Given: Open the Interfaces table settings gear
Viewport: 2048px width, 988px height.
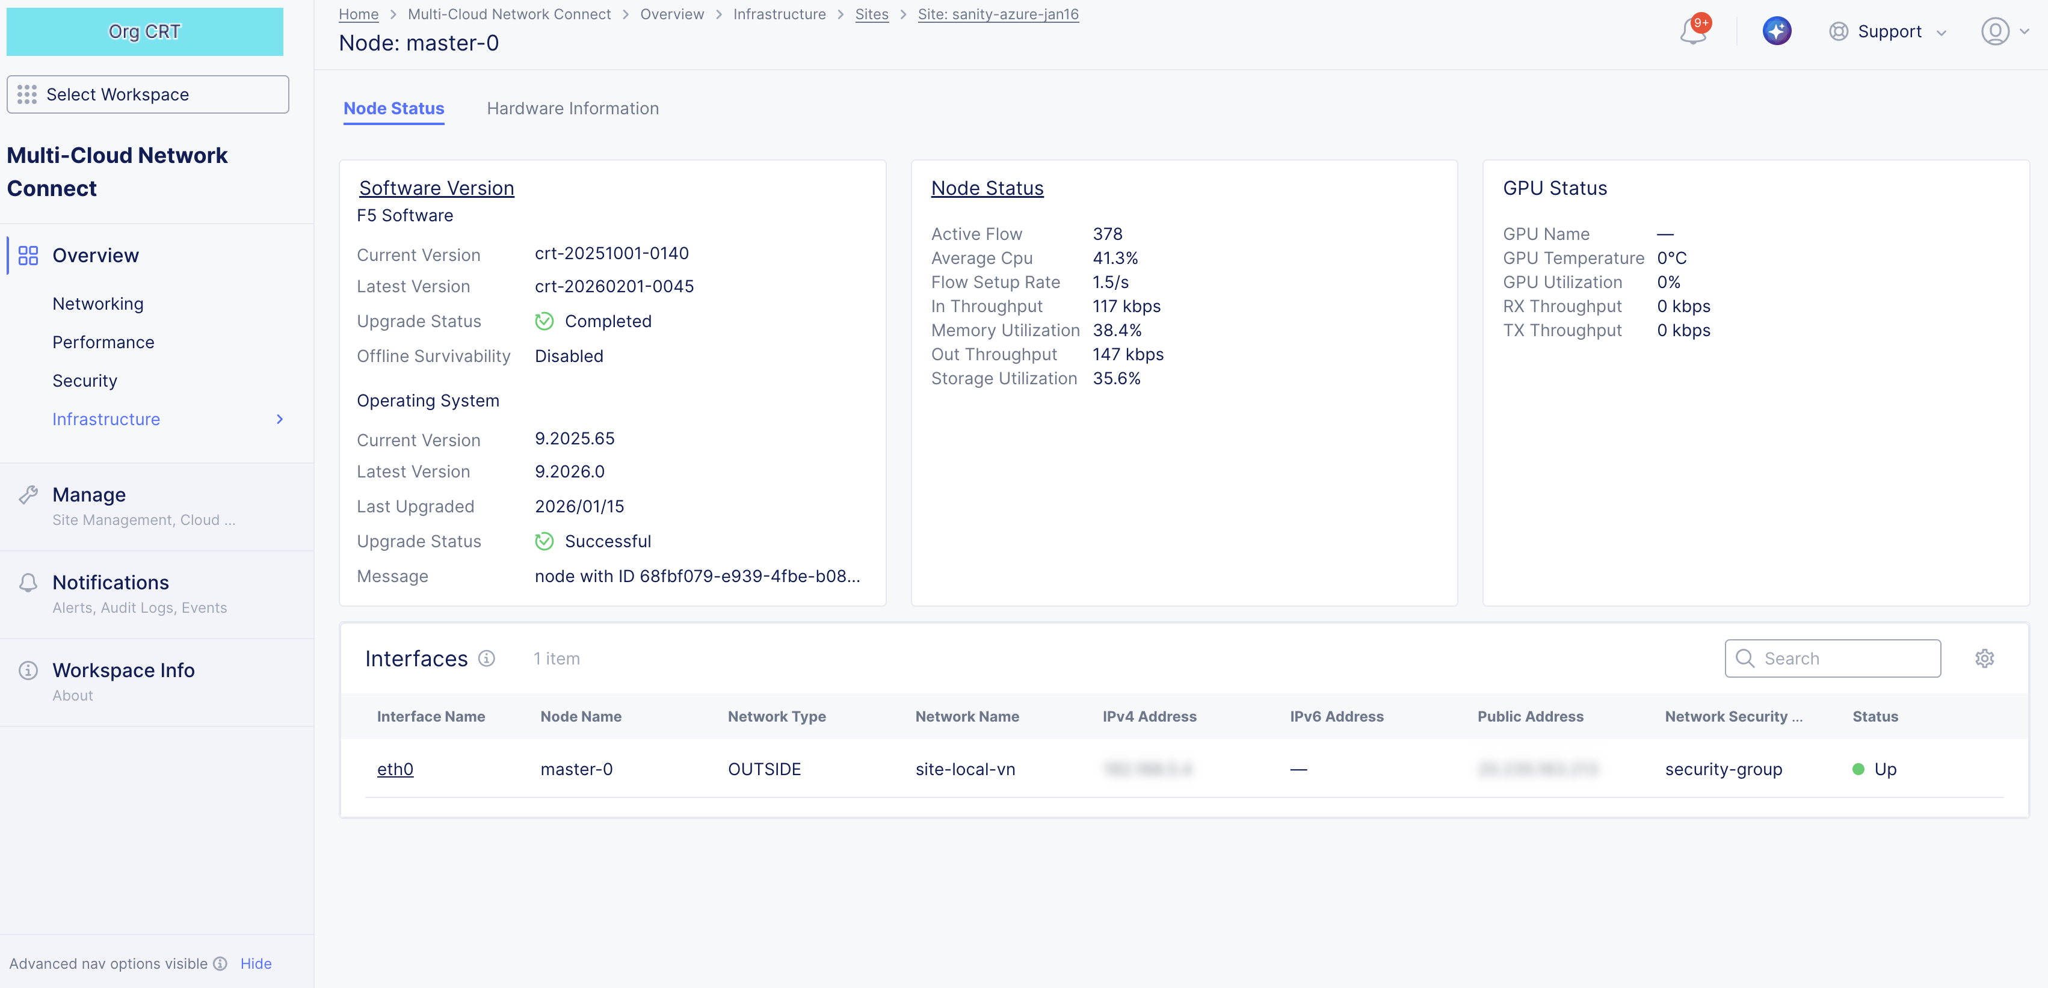Looking at the screenshot, I should [x=1985, y=658].
